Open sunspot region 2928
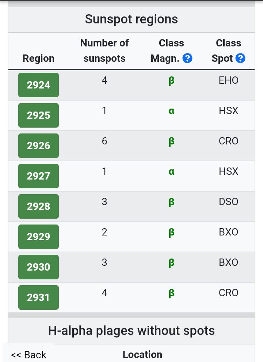Viewport: 263px width, 362px height. pos(38,206)
